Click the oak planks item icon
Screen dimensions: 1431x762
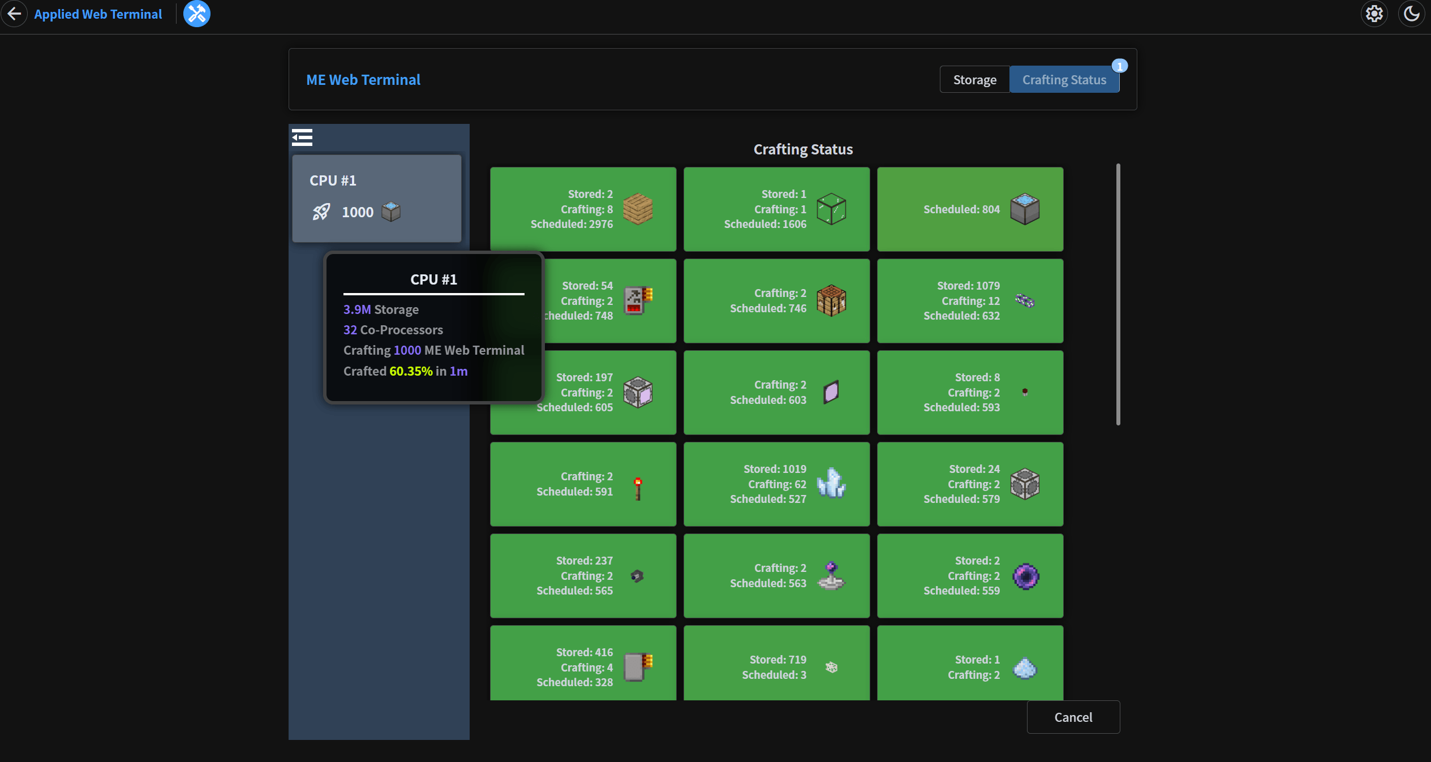coord(638,209)
